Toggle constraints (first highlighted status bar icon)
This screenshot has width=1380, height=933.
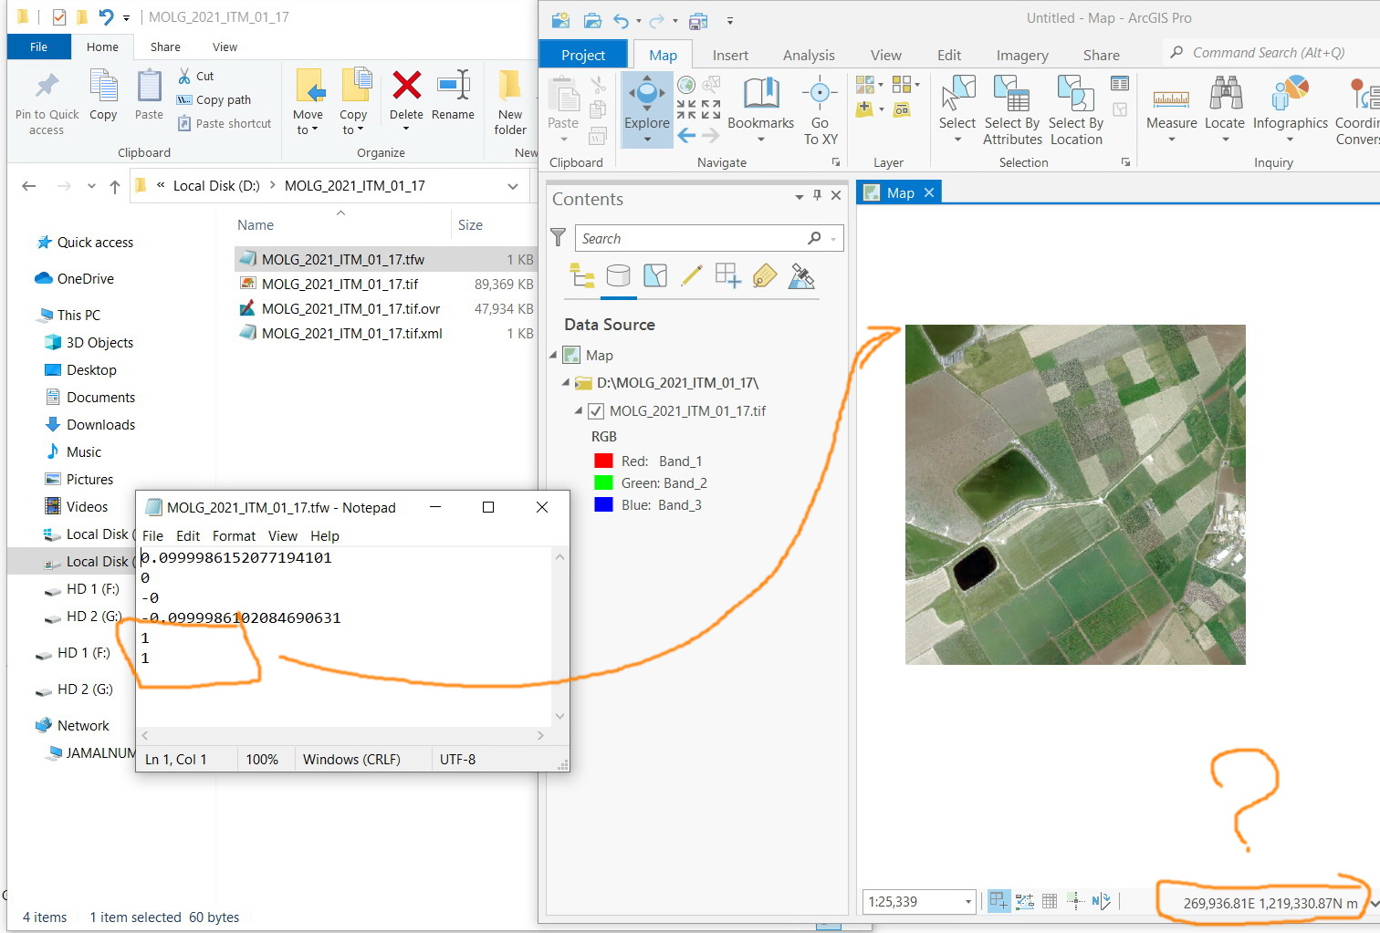999,901
